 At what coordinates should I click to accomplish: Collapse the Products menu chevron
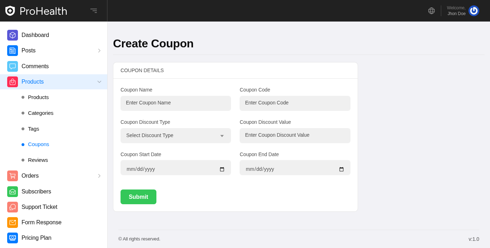99,82
